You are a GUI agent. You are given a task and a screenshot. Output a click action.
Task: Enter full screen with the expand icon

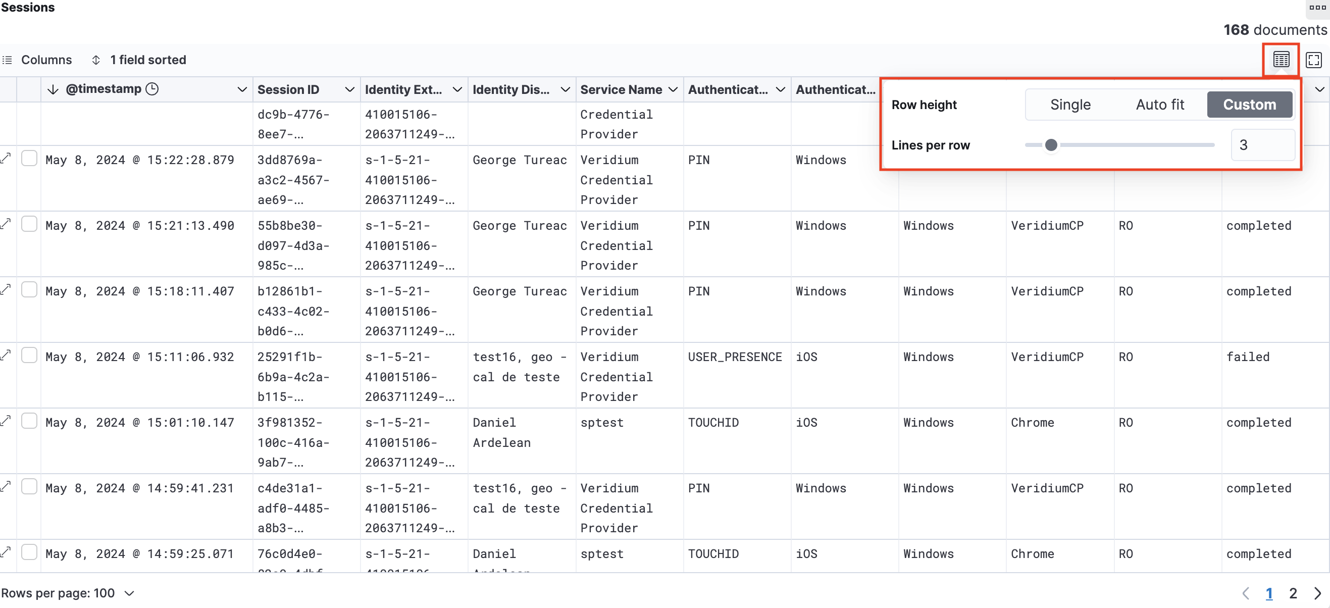point(1313,60)
